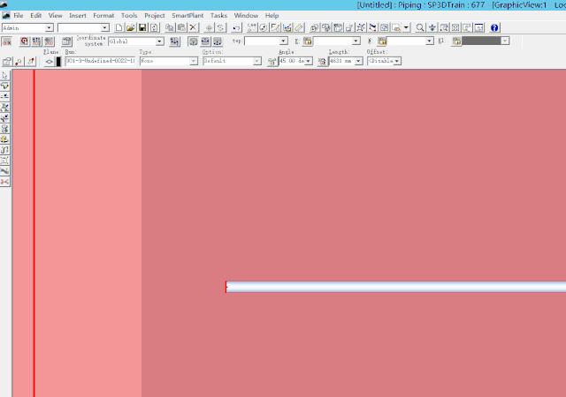Click the start point icon in route ribbon
Viewport: 566px width, 397px height.
19,62
